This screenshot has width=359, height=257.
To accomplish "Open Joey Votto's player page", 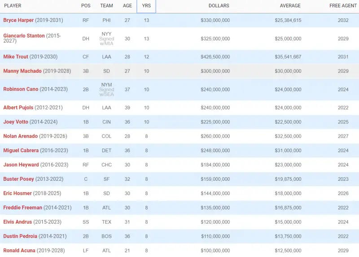I will click(16, 122).
